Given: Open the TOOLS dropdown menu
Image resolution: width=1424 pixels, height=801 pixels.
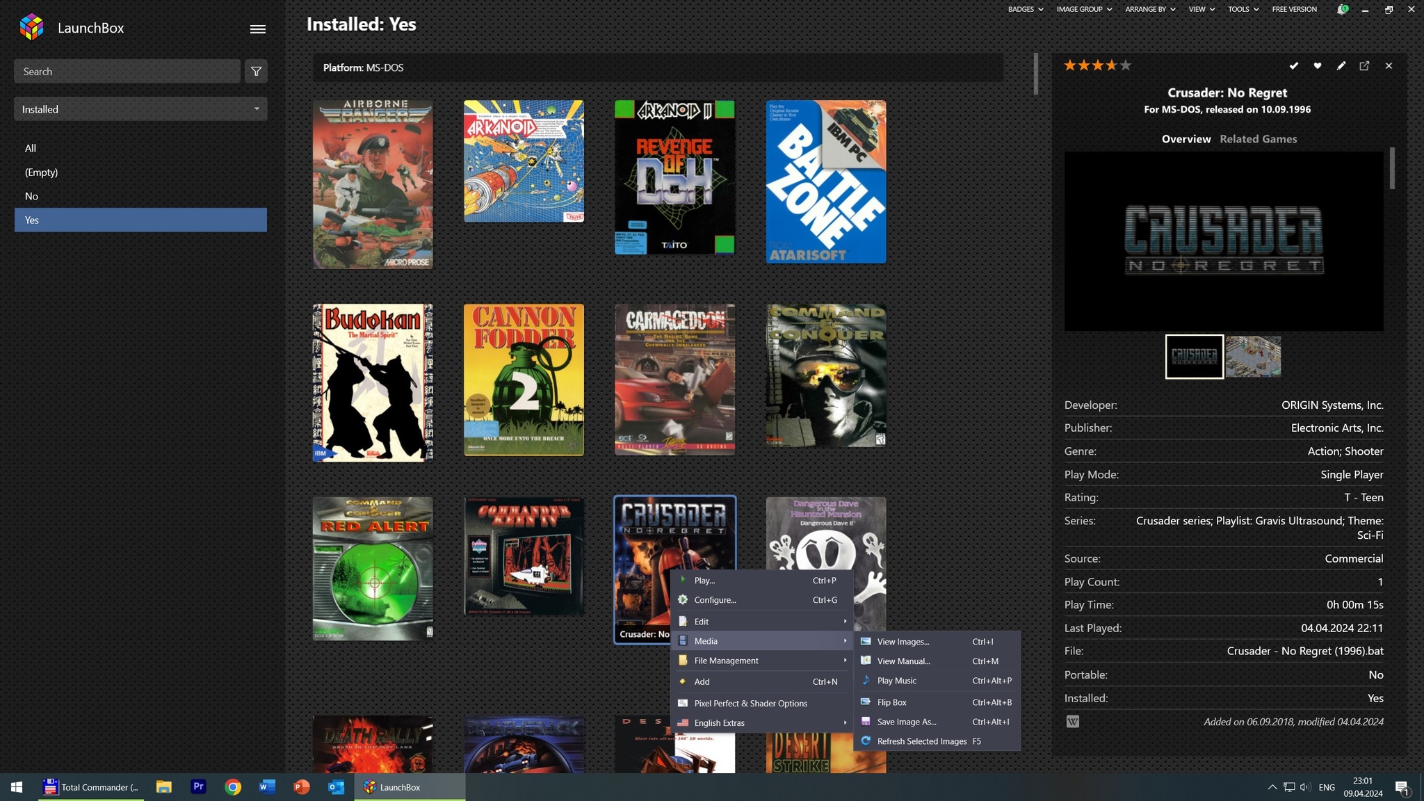Looking at the screenshot, I should pyautogui.click(x=1243, y=9).
